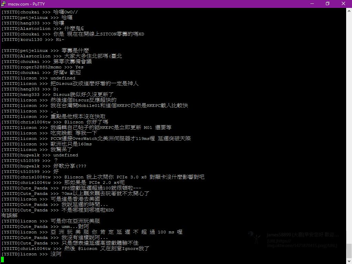Click Cute_Panda line starting with 70ms
The image size is (352, 264).
click(x=75, y=194)
